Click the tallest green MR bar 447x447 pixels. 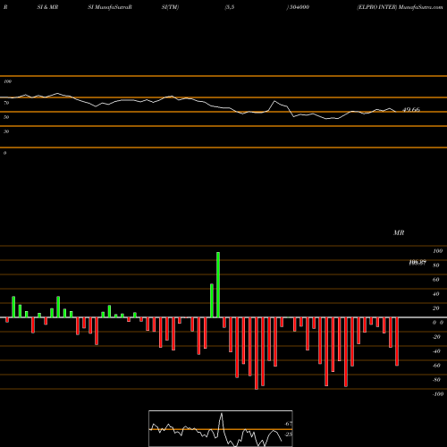218,284
